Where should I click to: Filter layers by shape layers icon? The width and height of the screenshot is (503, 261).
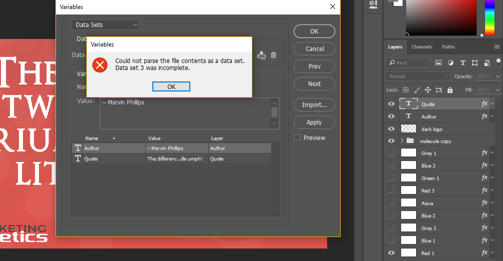pos(475,62)
